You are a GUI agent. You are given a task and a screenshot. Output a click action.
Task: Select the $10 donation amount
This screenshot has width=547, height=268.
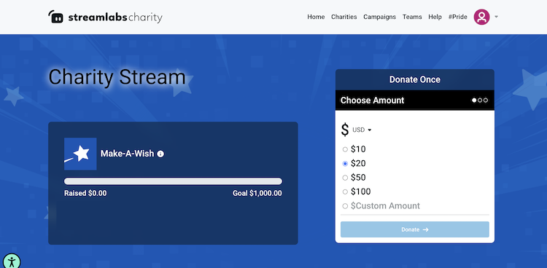point(345,149)
